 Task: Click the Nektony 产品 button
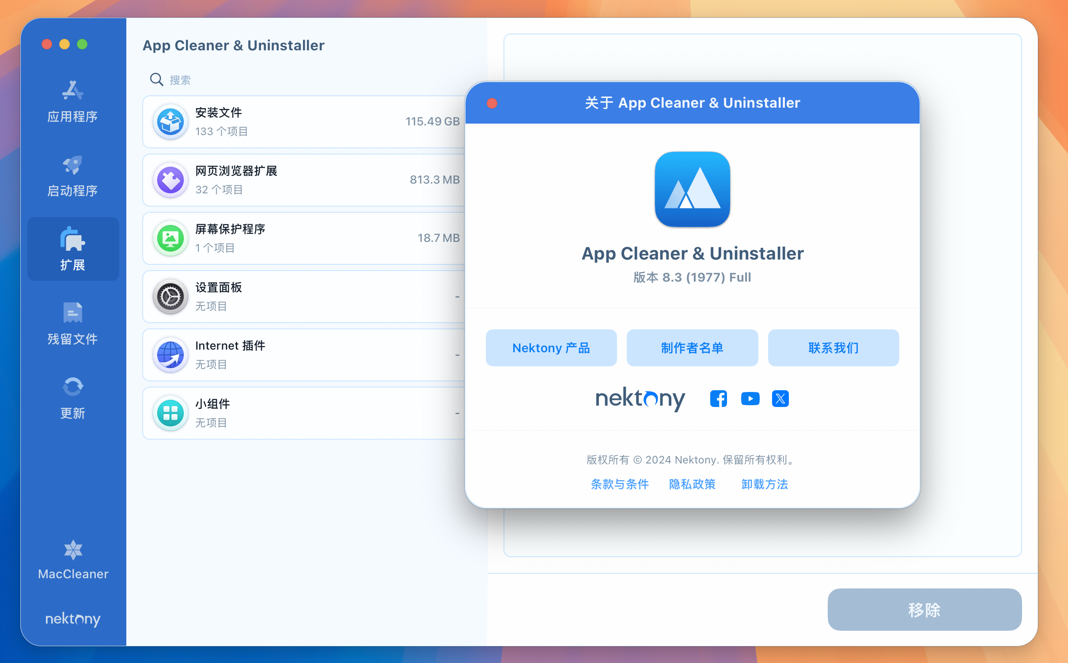[x=551, y=348]
